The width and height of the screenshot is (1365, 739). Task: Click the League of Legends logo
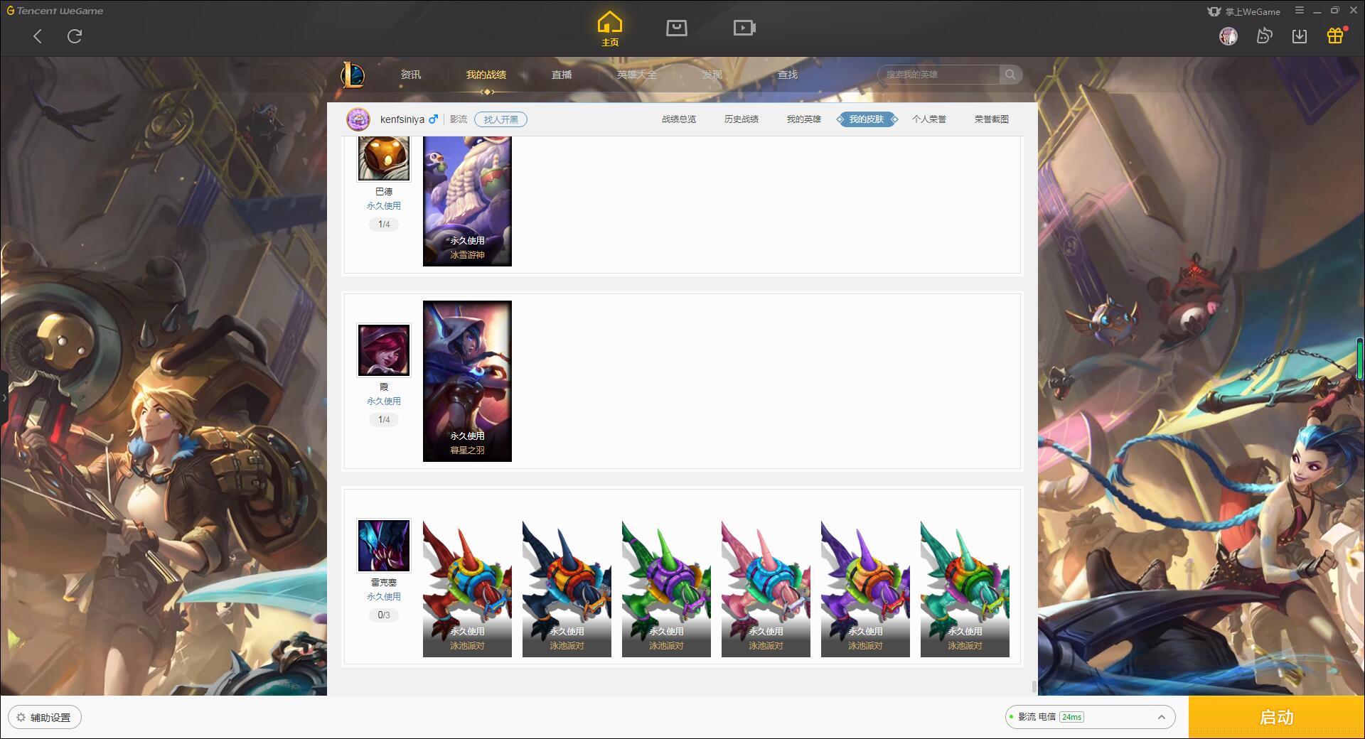(x=353, y=75)
